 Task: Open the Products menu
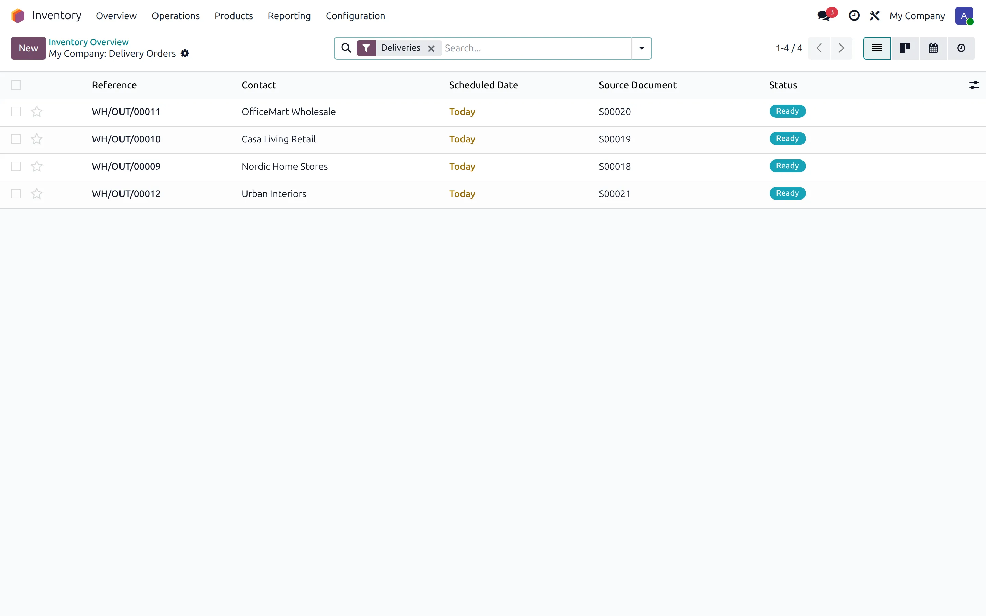point(234,16)
